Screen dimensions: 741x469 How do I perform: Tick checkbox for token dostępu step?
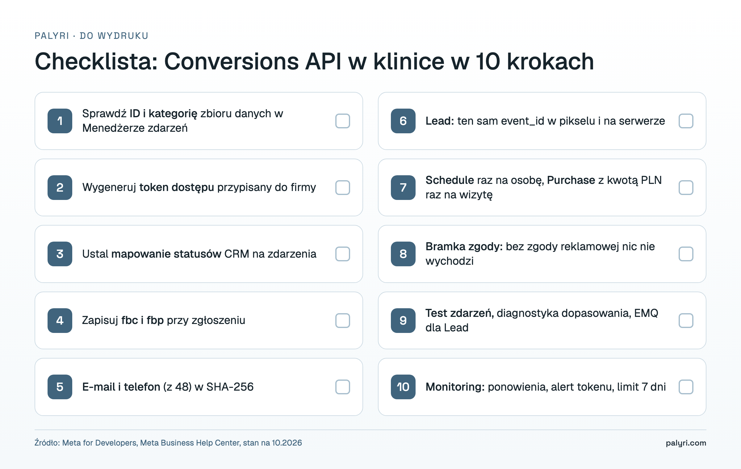(x=342, y=188)
